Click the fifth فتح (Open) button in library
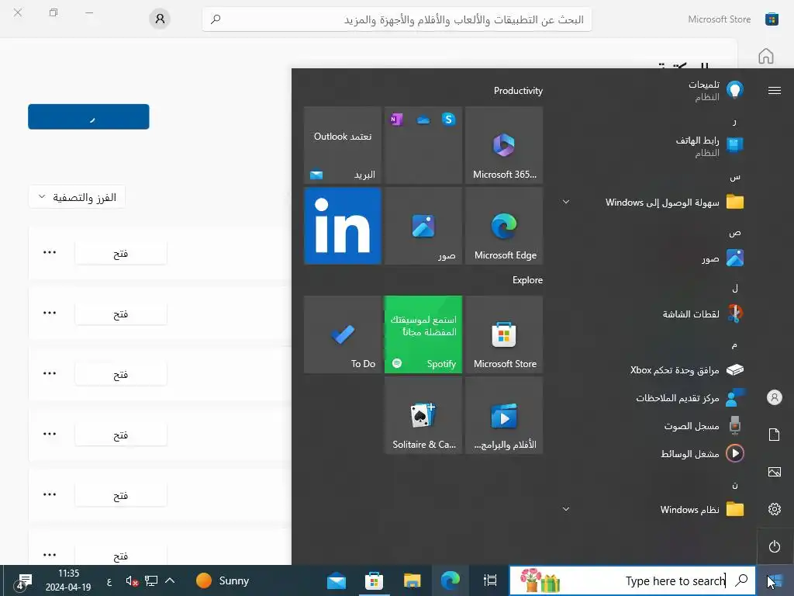This screenshot has width=794, height=596. 120,495
